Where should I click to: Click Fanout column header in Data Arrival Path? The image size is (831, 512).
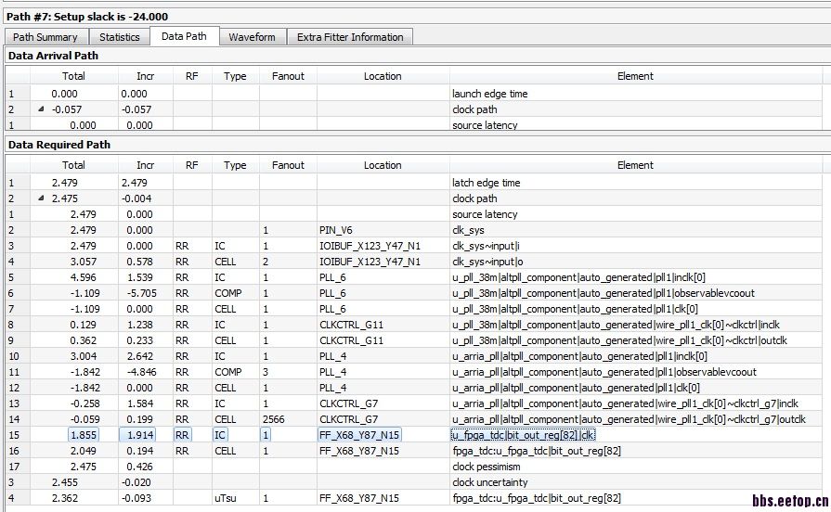(288, 76)
